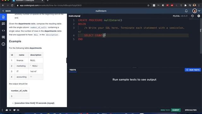Click the horizontal divider handle above TESTS
Image resolution: width=202 pixels, height=114 pixels.
point(134,67)
